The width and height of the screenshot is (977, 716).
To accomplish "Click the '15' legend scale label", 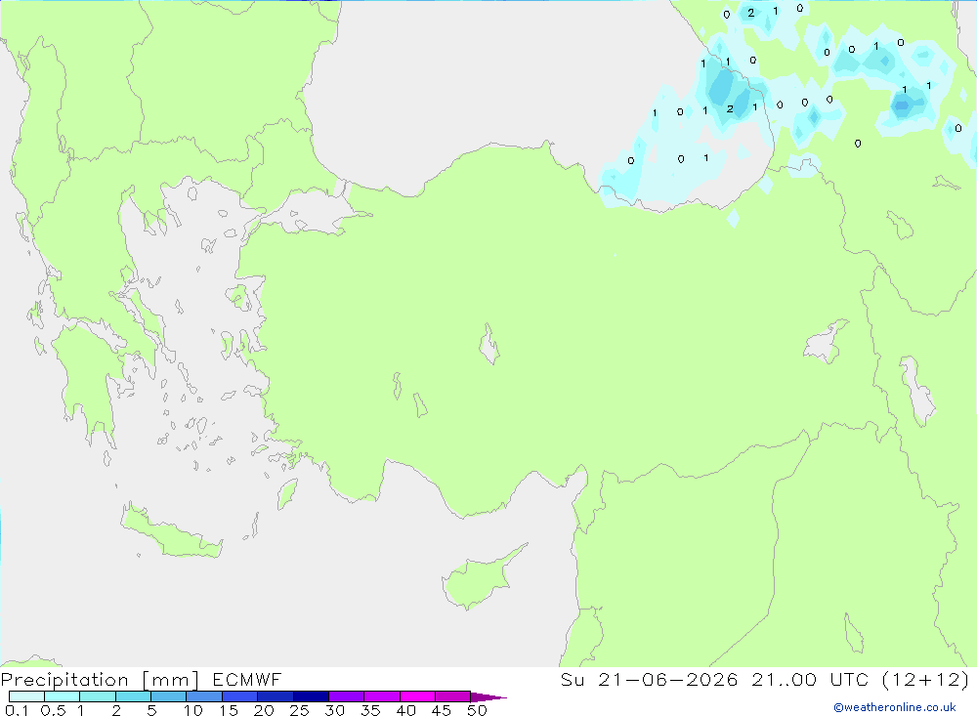I will (229, 710).
